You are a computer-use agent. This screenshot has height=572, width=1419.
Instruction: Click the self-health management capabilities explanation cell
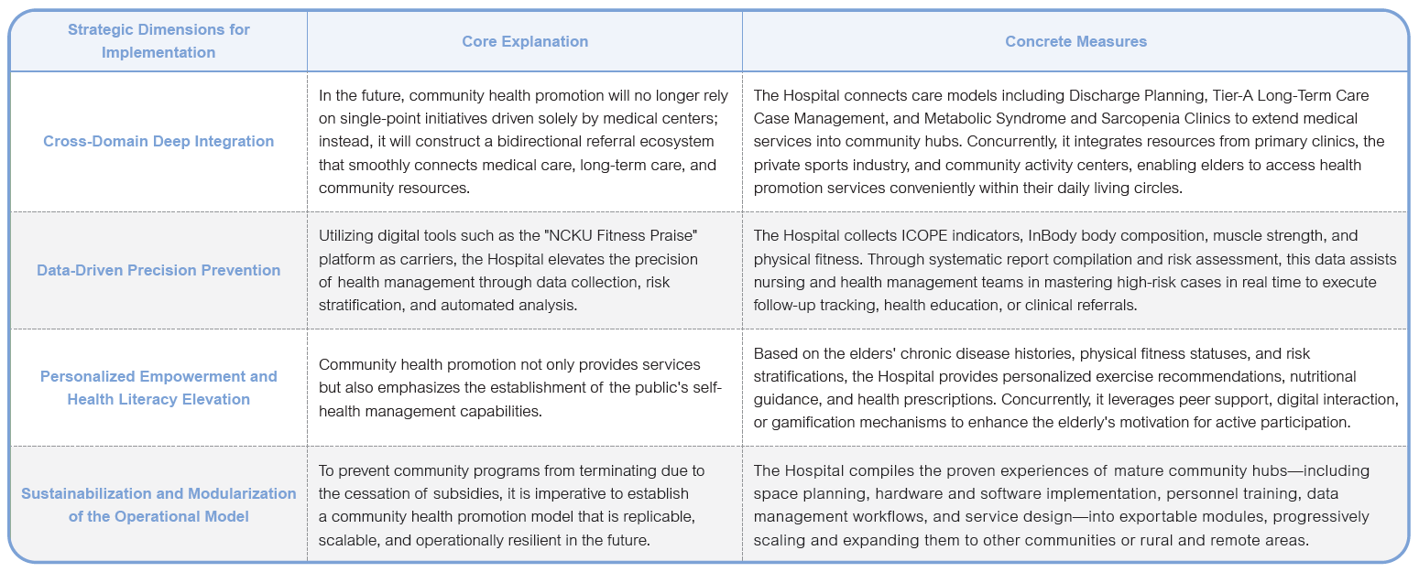[x=525, y=387]
